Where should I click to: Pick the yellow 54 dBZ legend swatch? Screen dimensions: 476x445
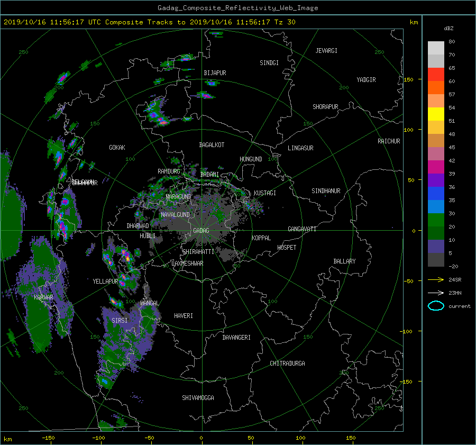[x=436, y=114]
